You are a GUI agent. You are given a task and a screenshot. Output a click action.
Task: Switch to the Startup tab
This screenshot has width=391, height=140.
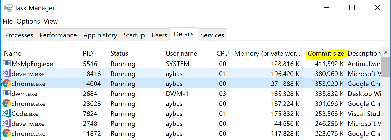[134, 35]
